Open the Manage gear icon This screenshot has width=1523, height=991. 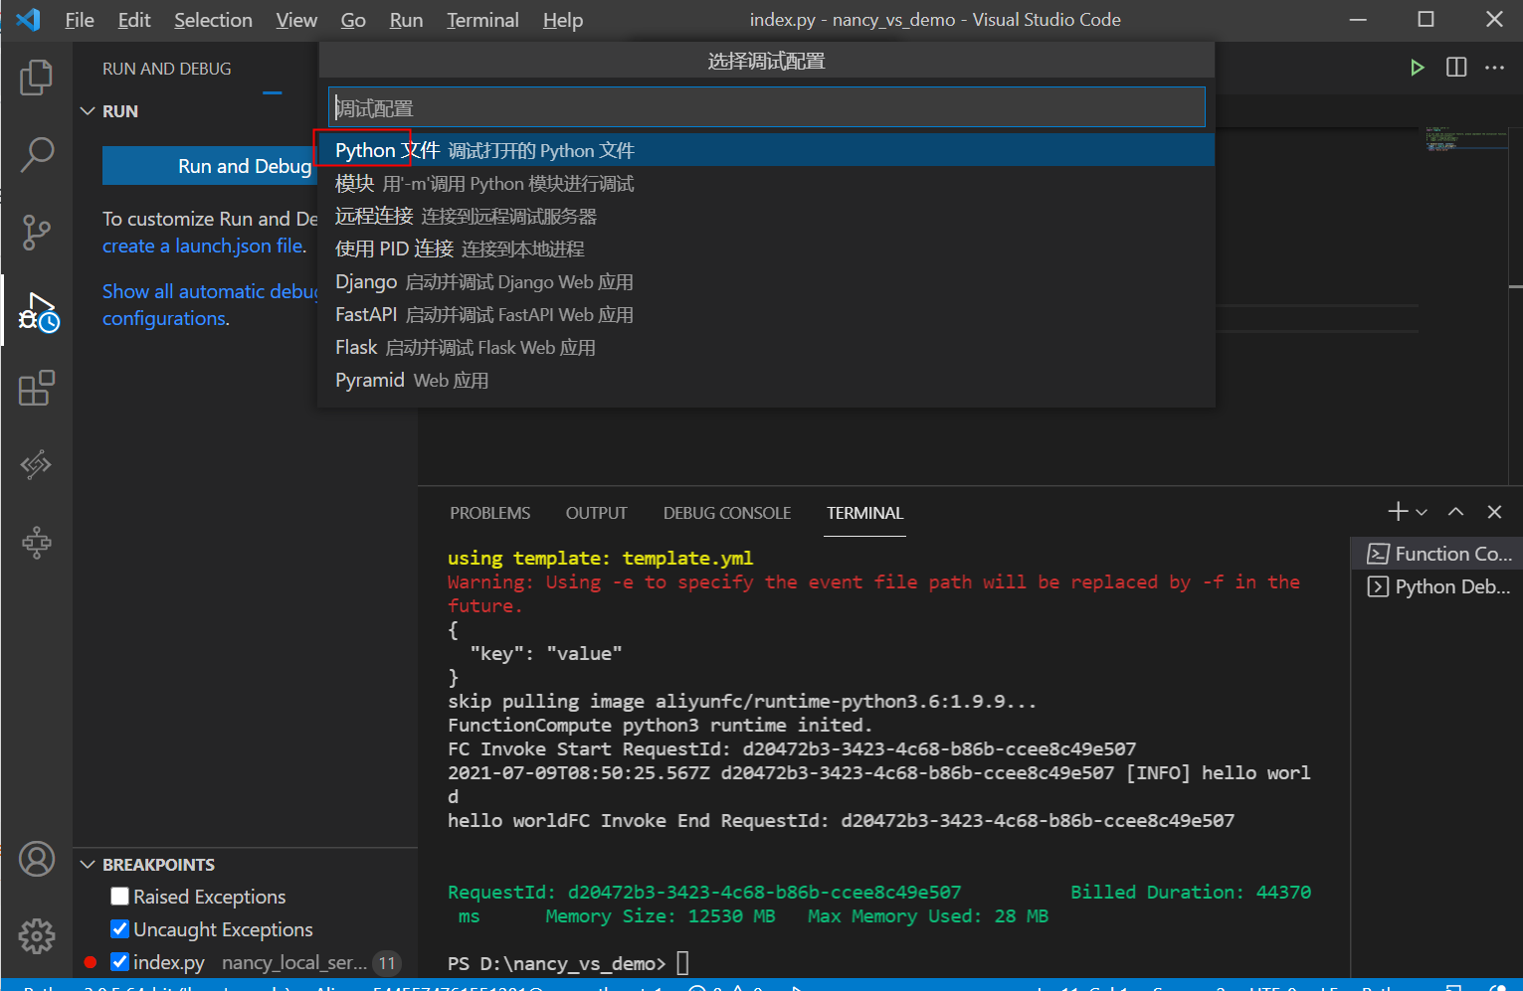(x=37, y=935)
